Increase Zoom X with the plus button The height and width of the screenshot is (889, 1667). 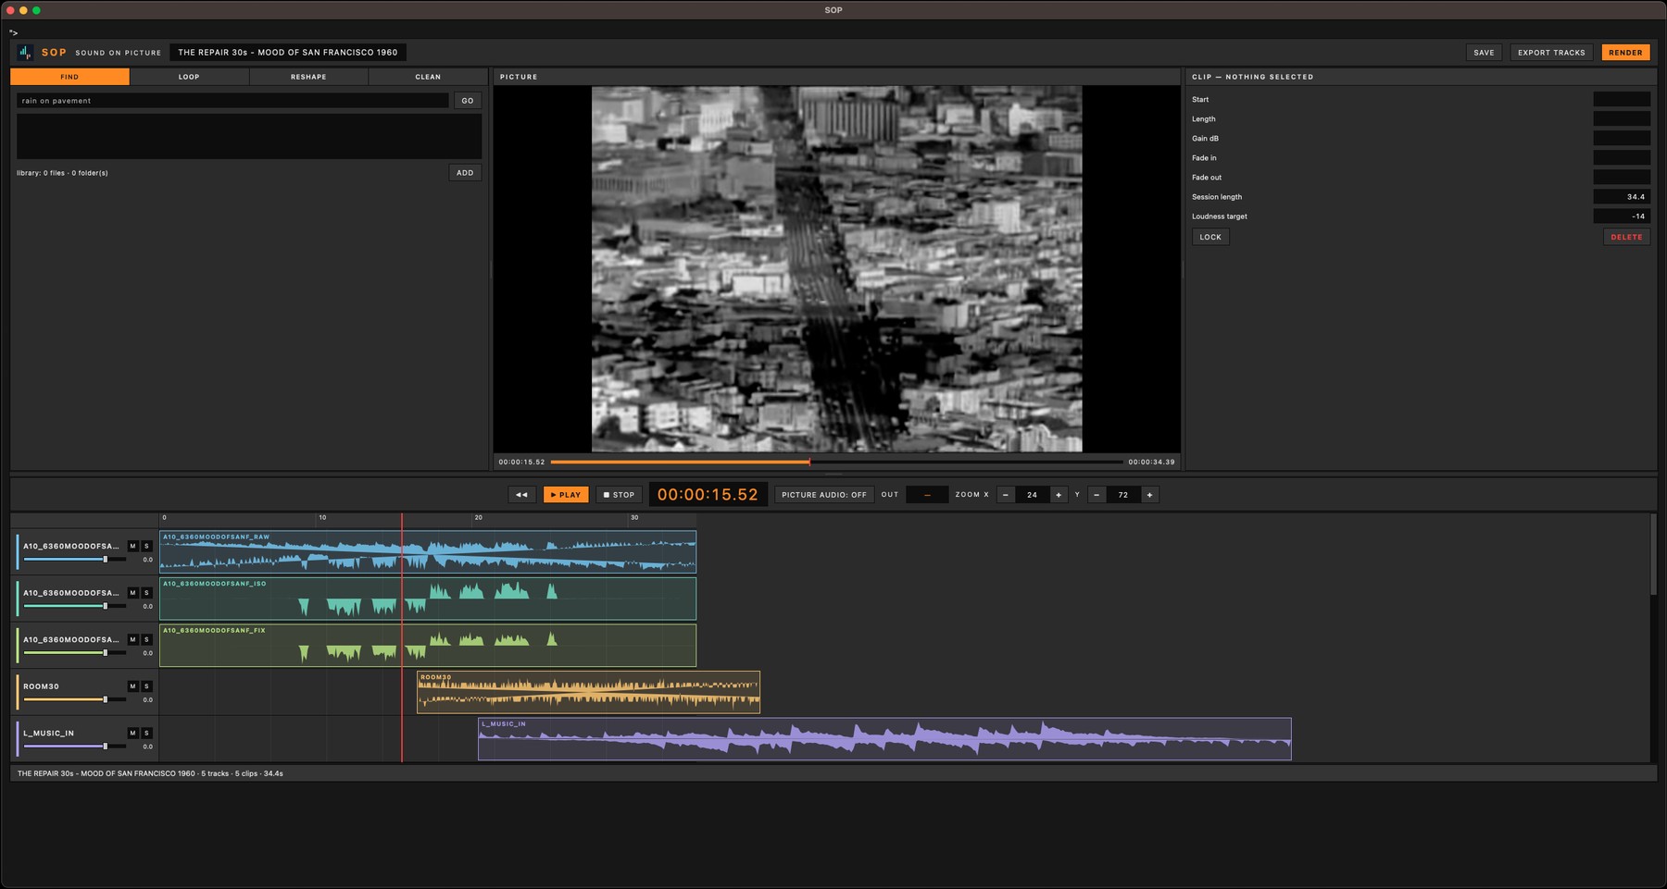tap(1059, 495)
